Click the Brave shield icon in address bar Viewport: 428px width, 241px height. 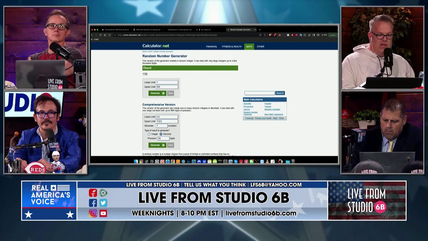tap(270, 35)
